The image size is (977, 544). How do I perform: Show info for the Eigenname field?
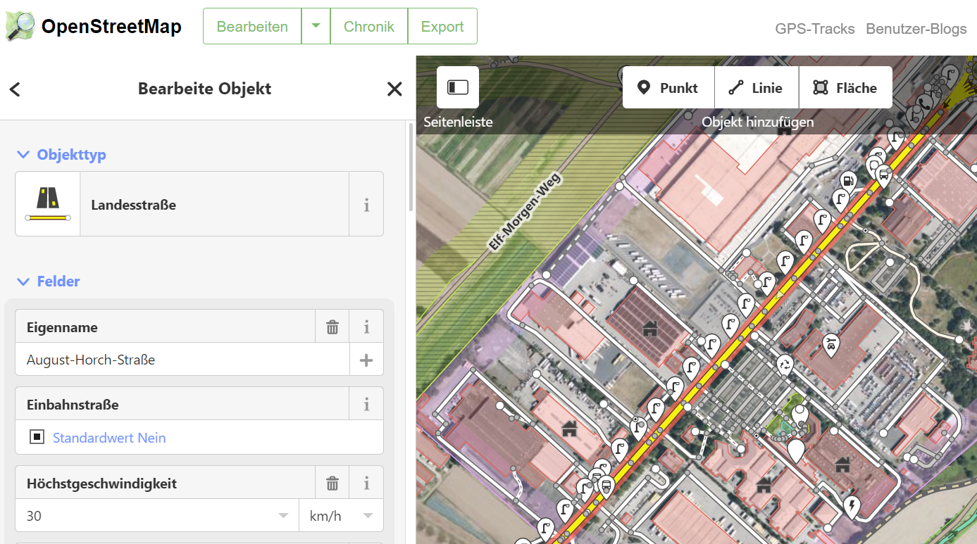366,327
